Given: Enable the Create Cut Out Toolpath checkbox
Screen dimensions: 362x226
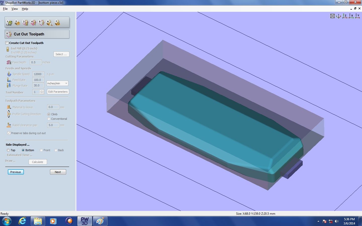Looking at the screenshot, I should point(7,43).
